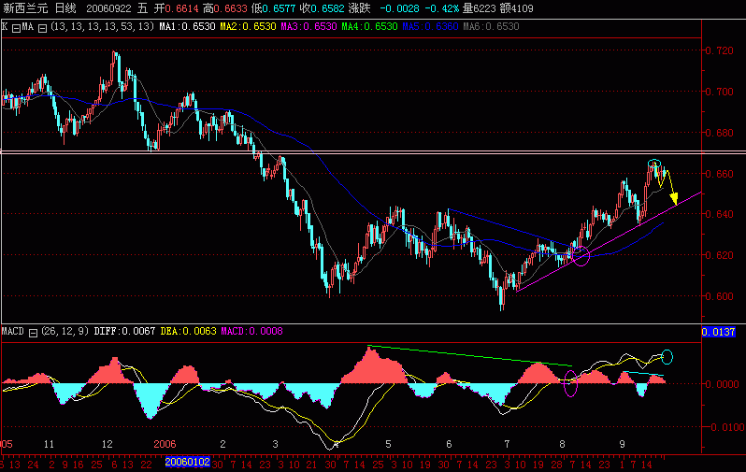Click the -0.0100 MACD axis label

click(724, 427)
